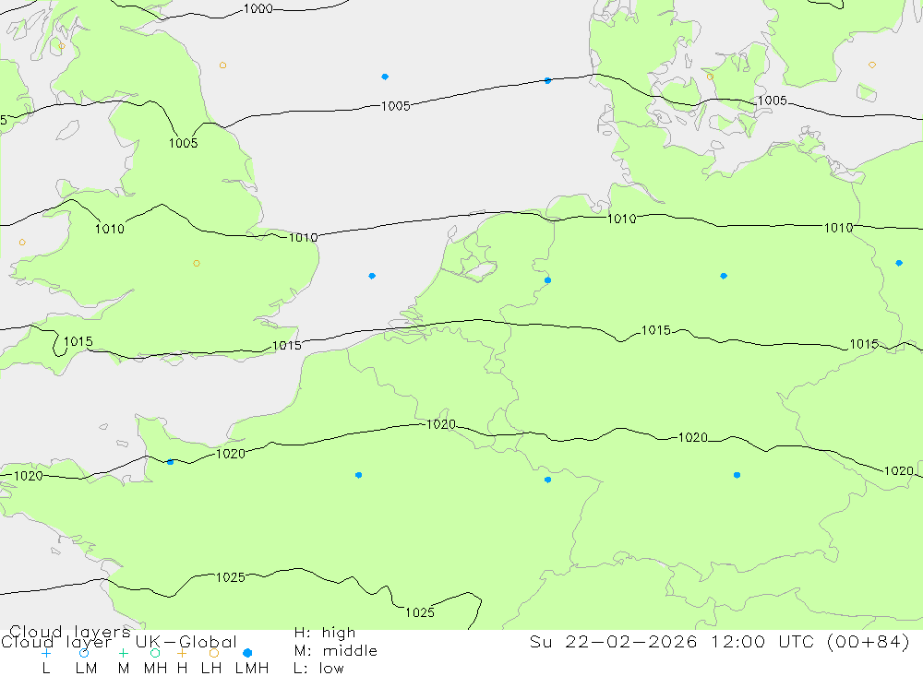Click the 1010 label over northwest Germany
This screenshot has width=923, height=676.
(x=621, y=219)
